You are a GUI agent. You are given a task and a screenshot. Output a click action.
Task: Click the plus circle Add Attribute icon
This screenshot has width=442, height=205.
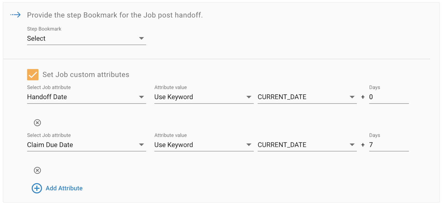click(x=37, y=188)
